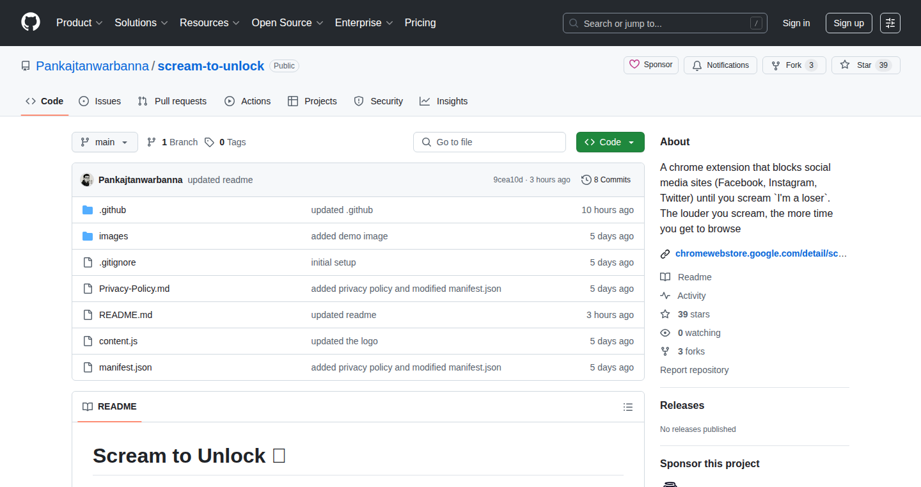Open the README outline list icon
This screenshot has height=487, width=921.
click(x=628, y=407)
